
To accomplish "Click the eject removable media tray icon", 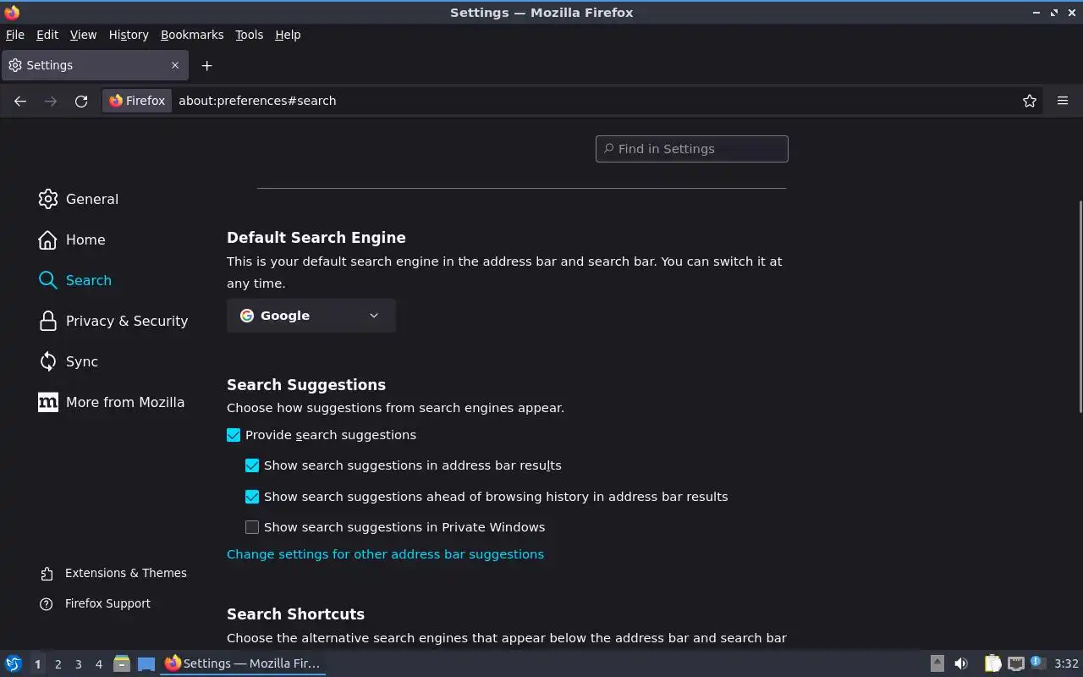I will pos(937,663).
